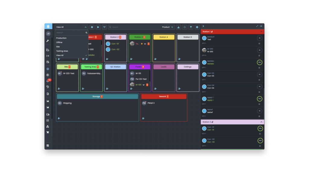309x173 pixels.
Task: Click the shopping cart sidebar icon
Action: [x=48, y=132]
